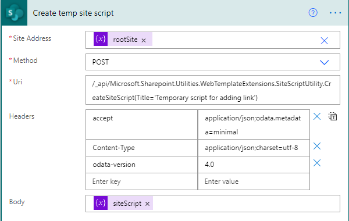Click the Enter key field
Viewport: 349px width, 221px height.
click(142, 181)
